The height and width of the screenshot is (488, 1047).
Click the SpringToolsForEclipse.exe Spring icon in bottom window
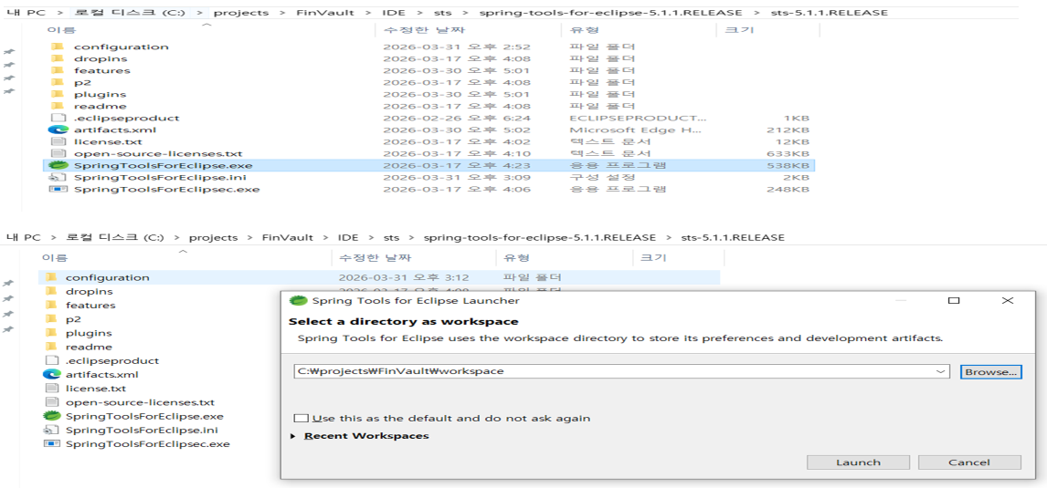tap(50, 416)
